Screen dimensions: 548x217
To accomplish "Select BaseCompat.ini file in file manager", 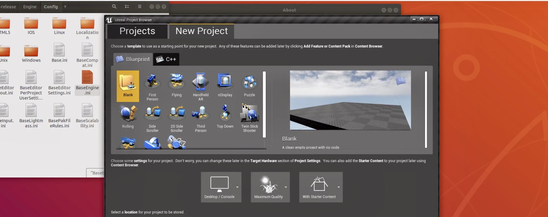I will (x=87, y=55).
